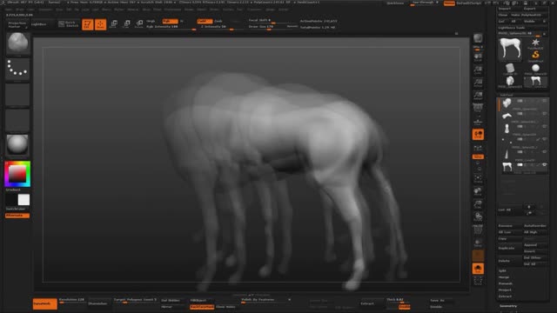Select the top shelf Move mode icon
The image size is (557, 313).
[x=114, y=24]
